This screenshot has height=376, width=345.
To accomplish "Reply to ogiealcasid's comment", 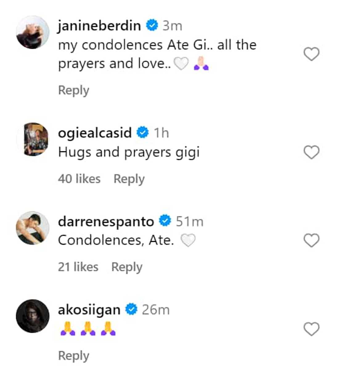I will [x=129, y=179].
